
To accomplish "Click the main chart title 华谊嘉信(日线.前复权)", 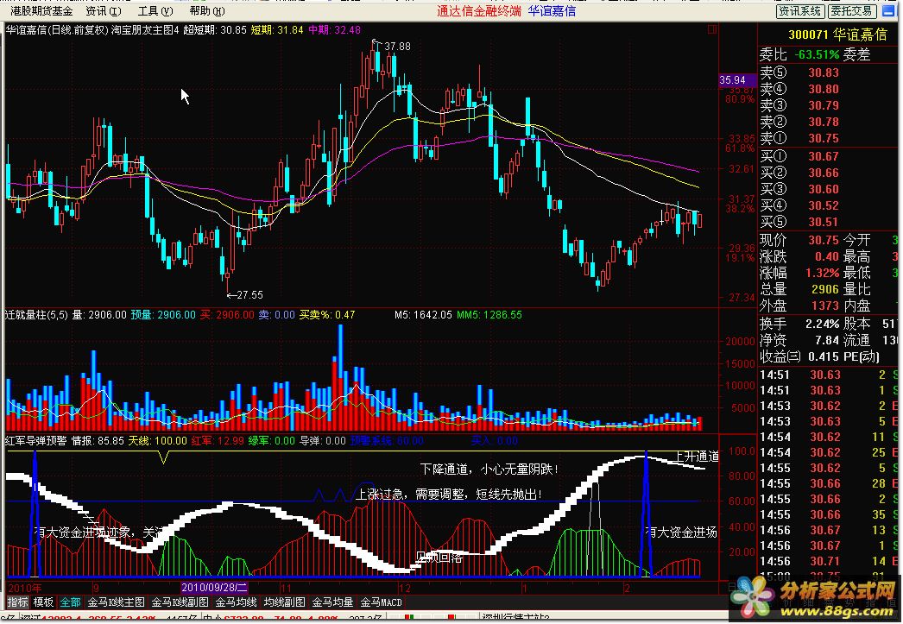I will coord(57,30).
